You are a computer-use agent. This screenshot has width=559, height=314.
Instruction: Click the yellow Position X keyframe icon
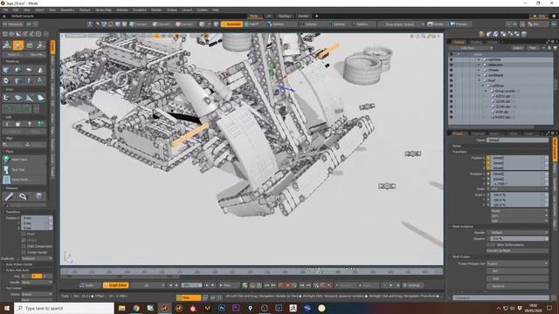[488, 157]
